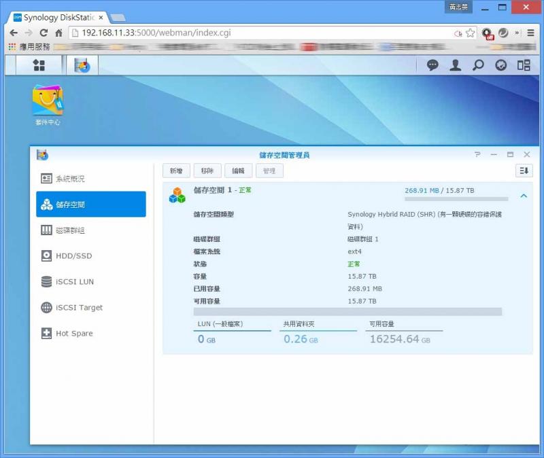This screenshot has width=544, height=458.
Task: Click the extension icon with red off badge
Action: tap(488, 33)
